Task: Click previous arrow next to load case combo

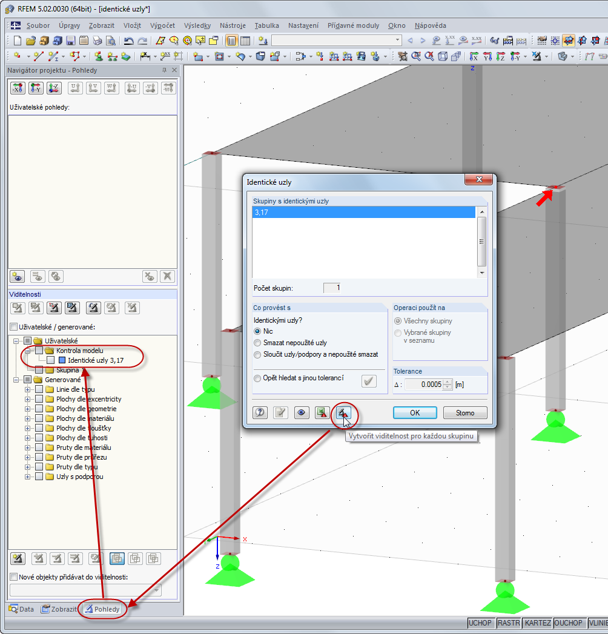Action: coord(411,41)
